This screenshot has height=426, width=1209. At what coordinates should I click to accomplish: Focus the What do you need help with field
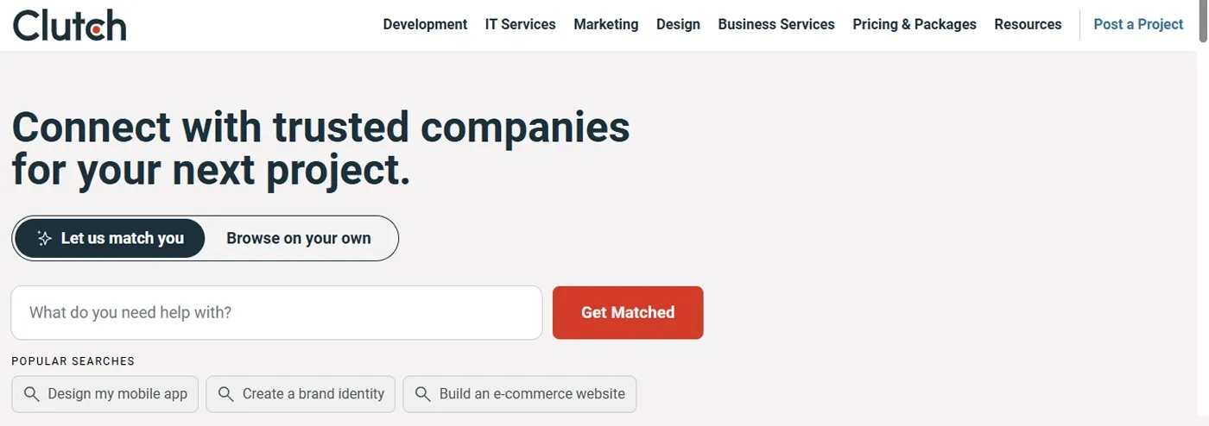tap(276, 313)
